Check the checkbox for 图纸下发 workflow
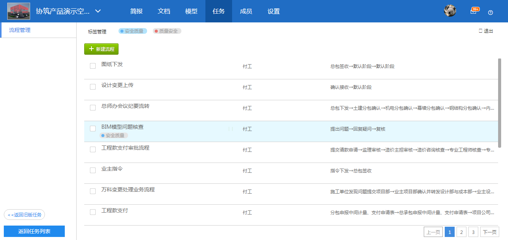This screenshot has width=508, height=240. (93, 65)
